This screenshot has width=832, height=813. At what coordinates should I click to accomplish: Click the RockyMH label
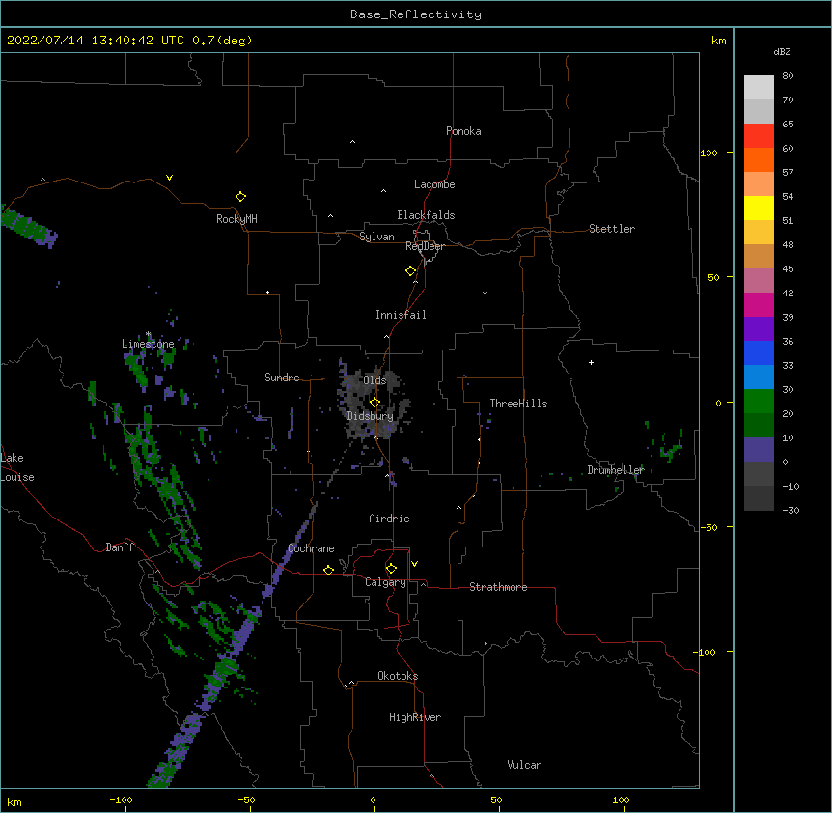coord(236,219)
